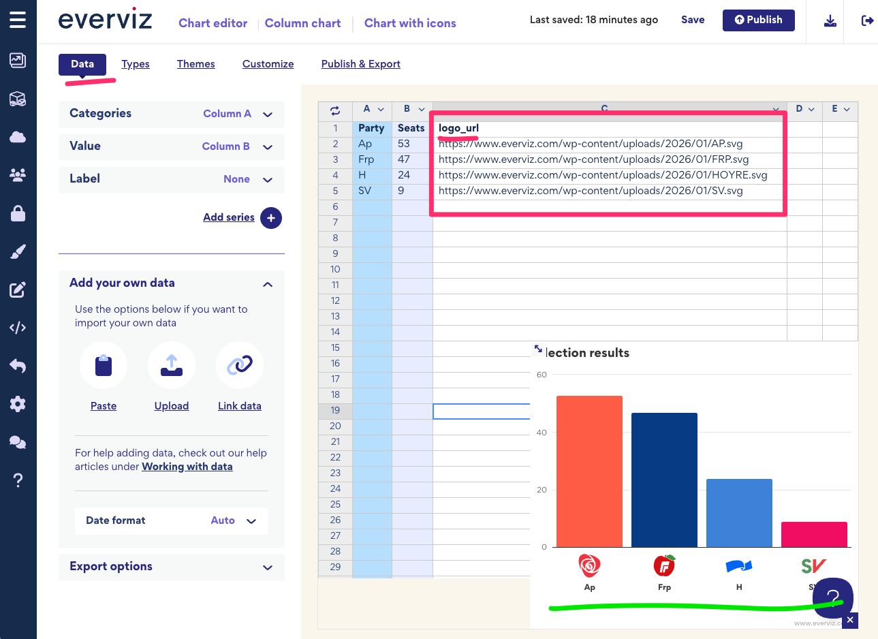Select the cell with the HOYRE.svg URL
Screen dimensions: 878x639
coord(610,175)
